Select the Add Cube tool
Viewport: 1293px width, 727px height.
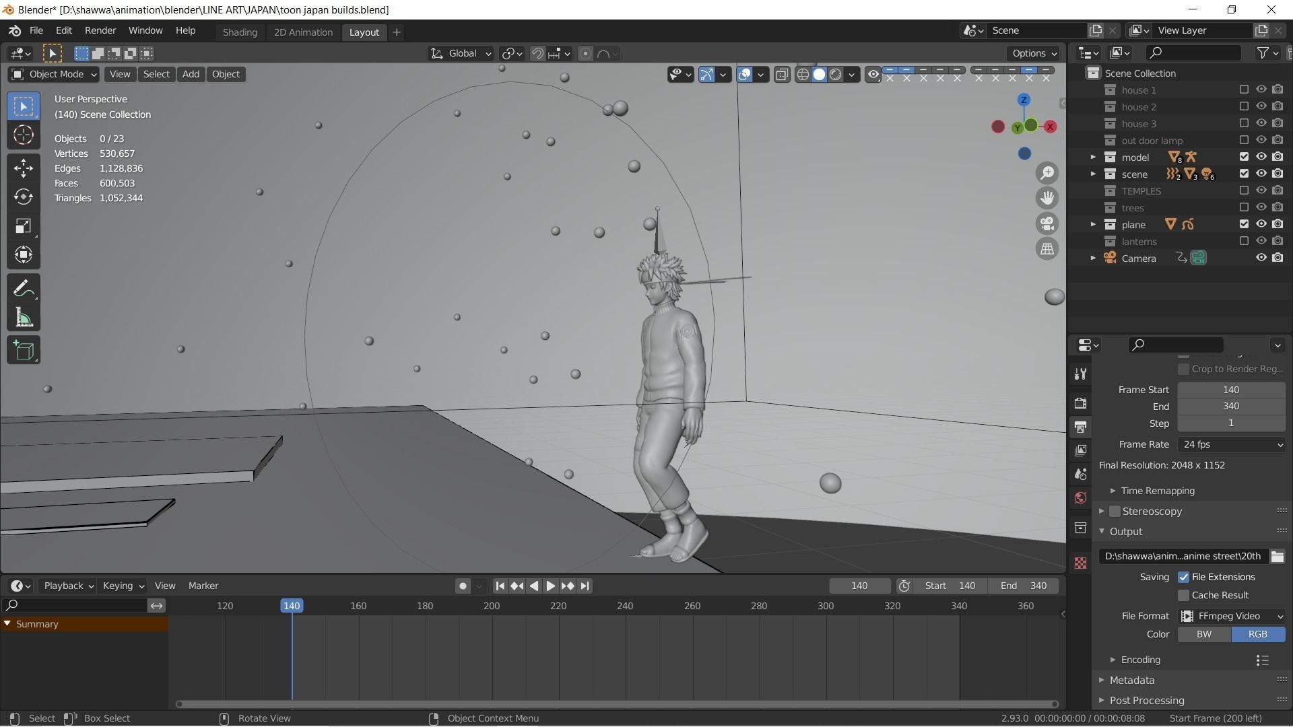pyautogui.click(x=24, y=350)
